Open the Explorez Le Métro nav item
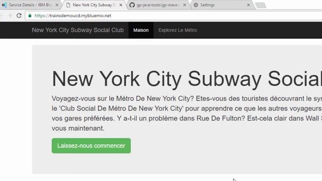This screenshot has height=181, width=322. 178,30
